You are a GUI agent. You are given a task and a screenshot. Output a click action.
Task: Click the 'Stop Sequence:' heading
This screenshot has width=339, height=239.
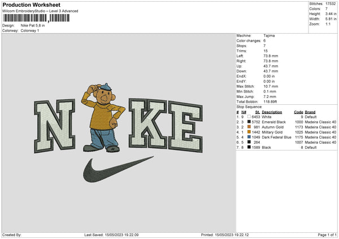(x=249, y=107)
